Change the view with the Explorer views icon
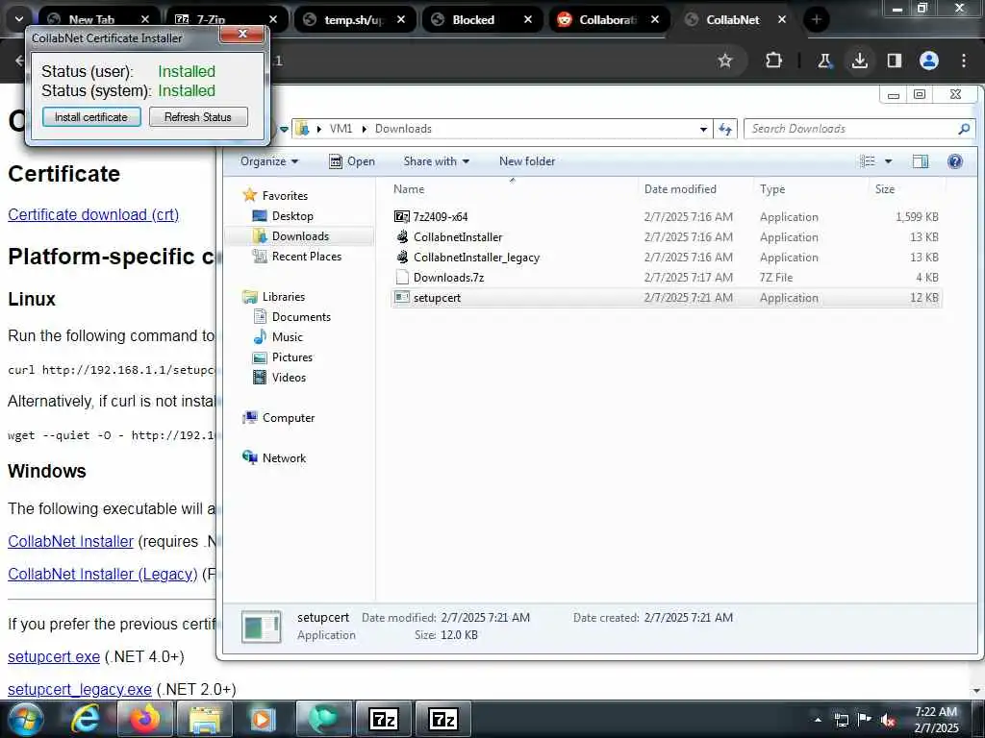985x738 pixels. (868, 161)
